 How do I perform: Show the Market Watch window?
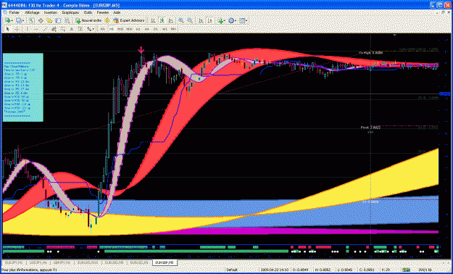click(32, 20)
